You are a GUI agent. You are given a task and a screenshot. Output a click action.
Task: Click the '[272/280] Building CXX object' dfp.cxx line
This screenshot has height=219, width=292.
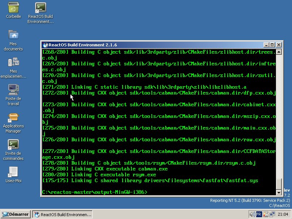click(159, 93)
